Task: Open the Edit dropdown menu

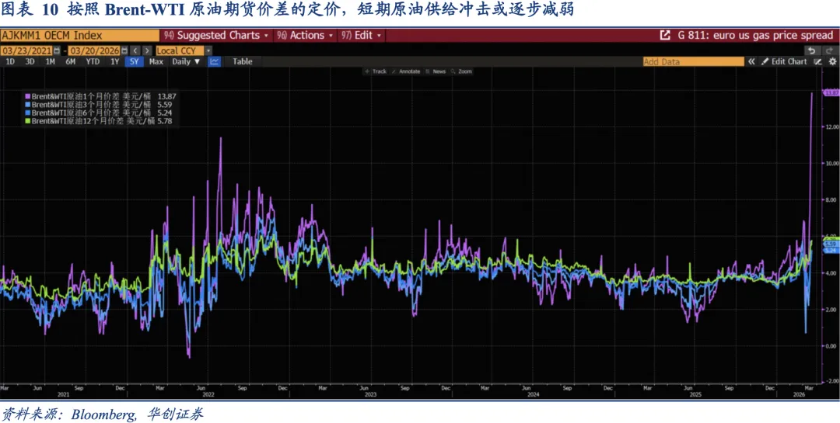Action: 361,36
